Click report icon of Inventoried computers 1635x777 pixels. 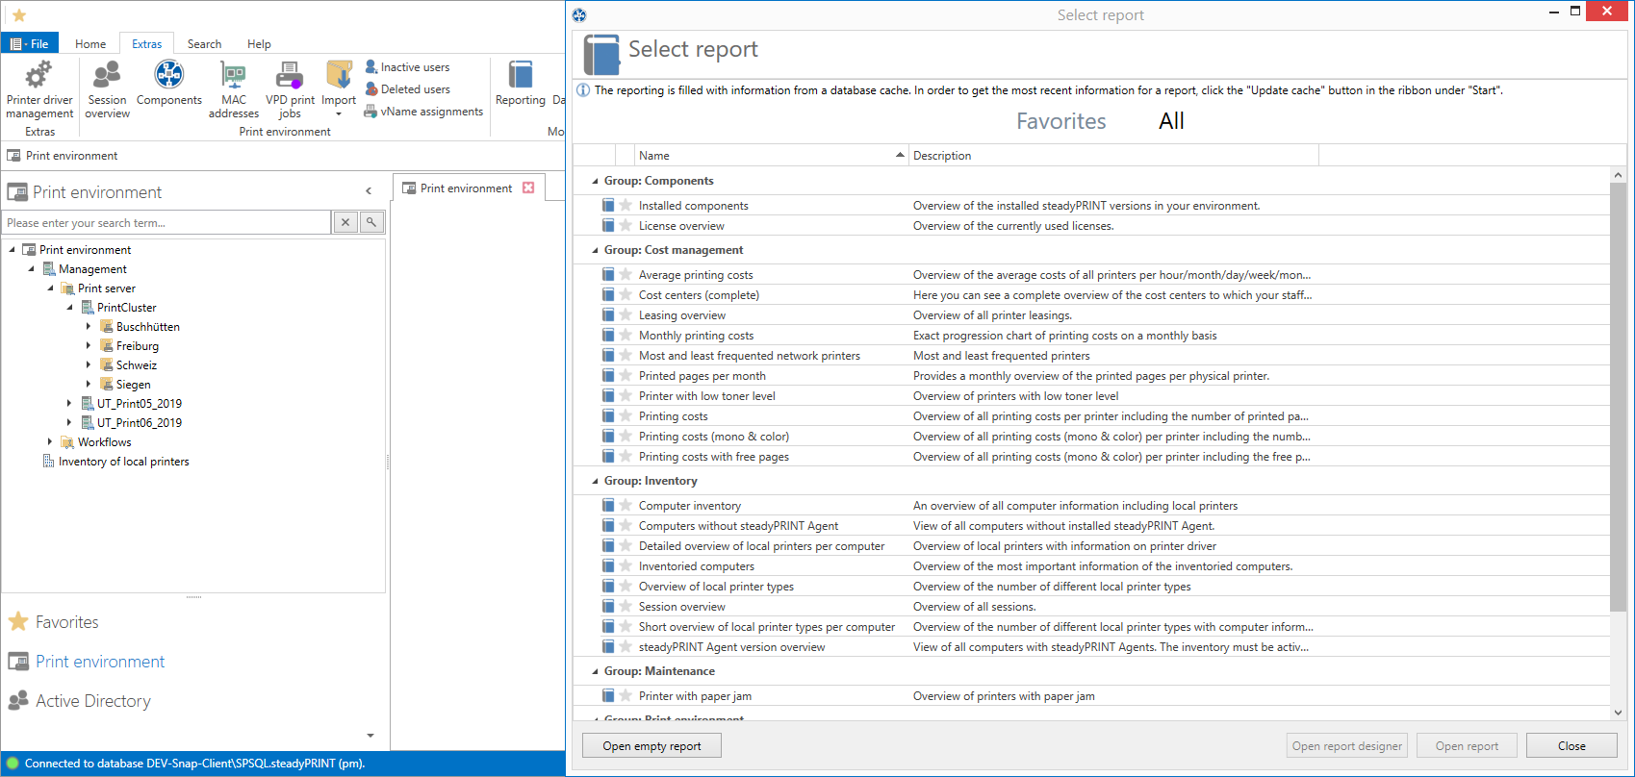point(608,565)
